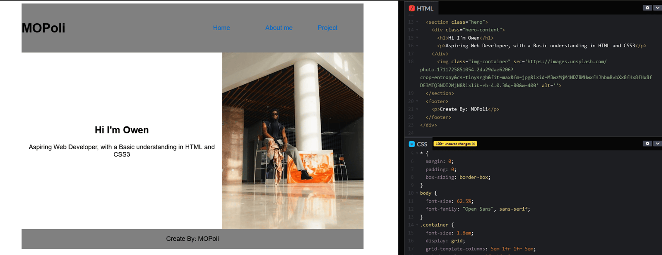Click the 'font-size: 1.8em;' CSS line
662x255 pixels.
click(450, 233)
